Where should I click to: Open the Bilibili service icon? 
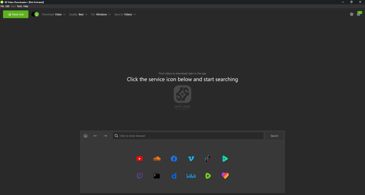[x=191, y=176]
